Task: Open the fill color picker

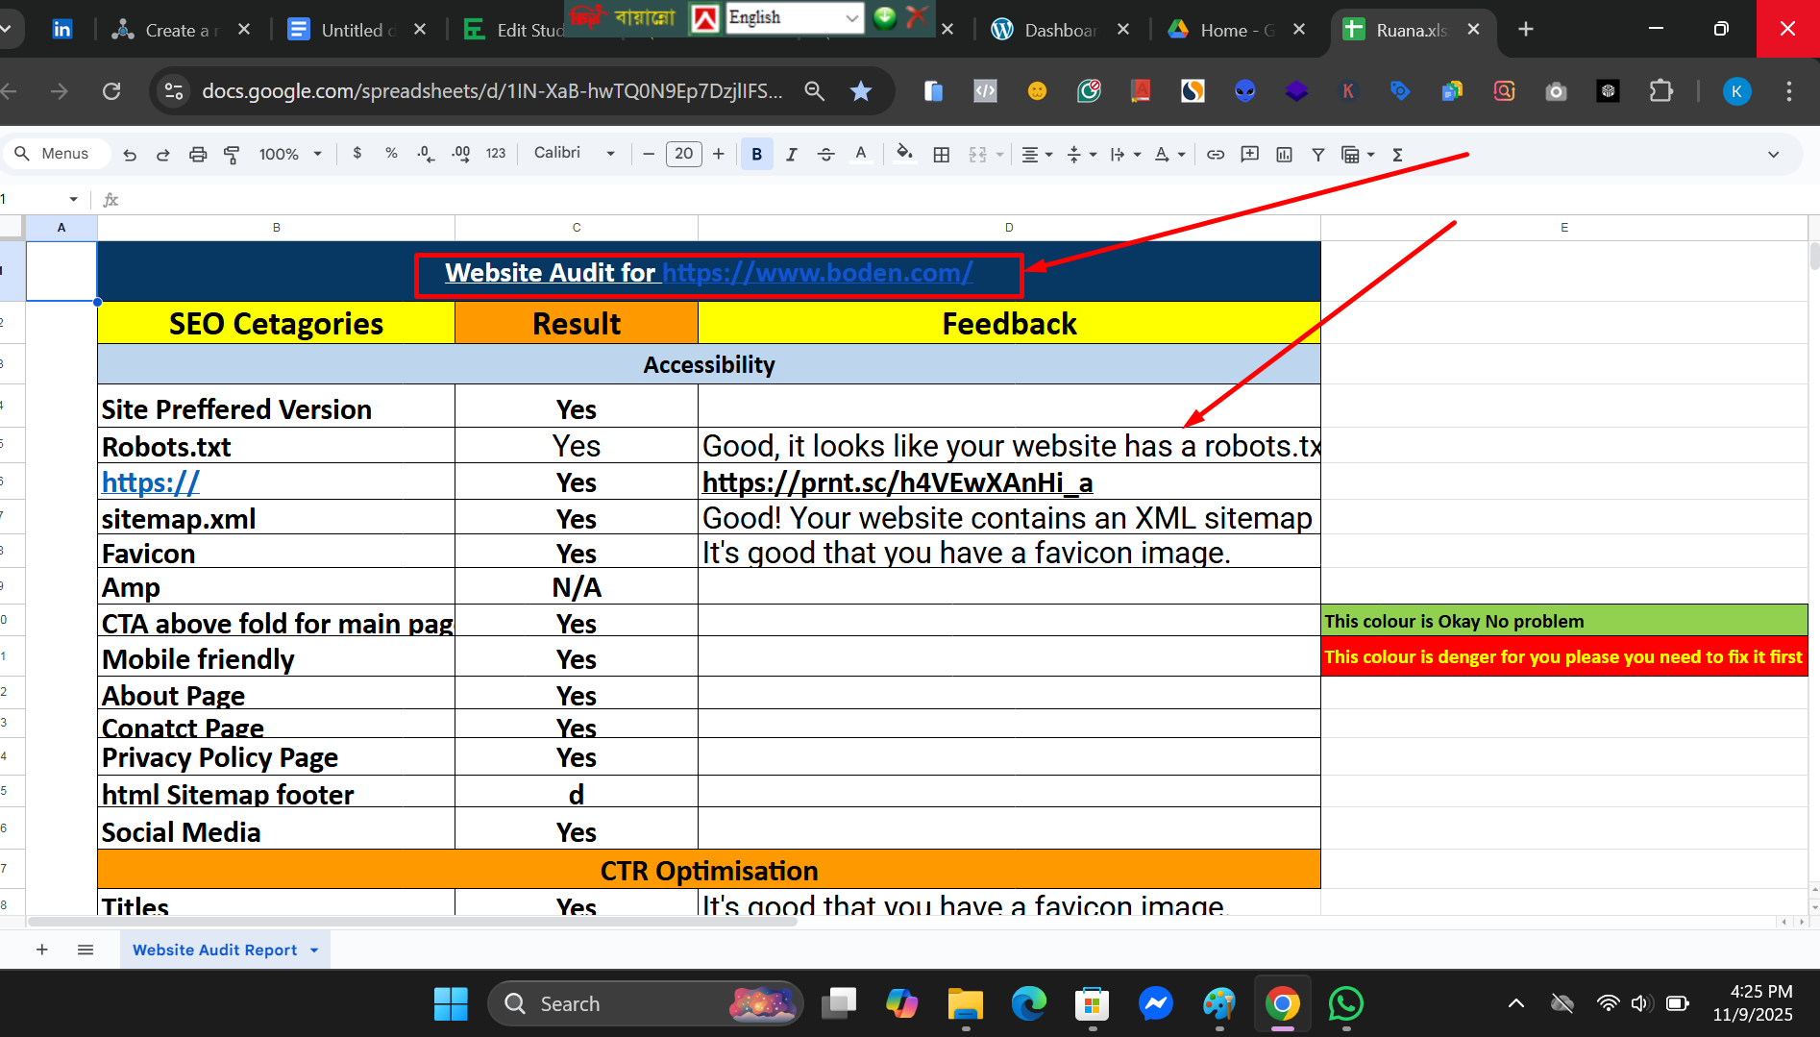Action: click(903, 154)
